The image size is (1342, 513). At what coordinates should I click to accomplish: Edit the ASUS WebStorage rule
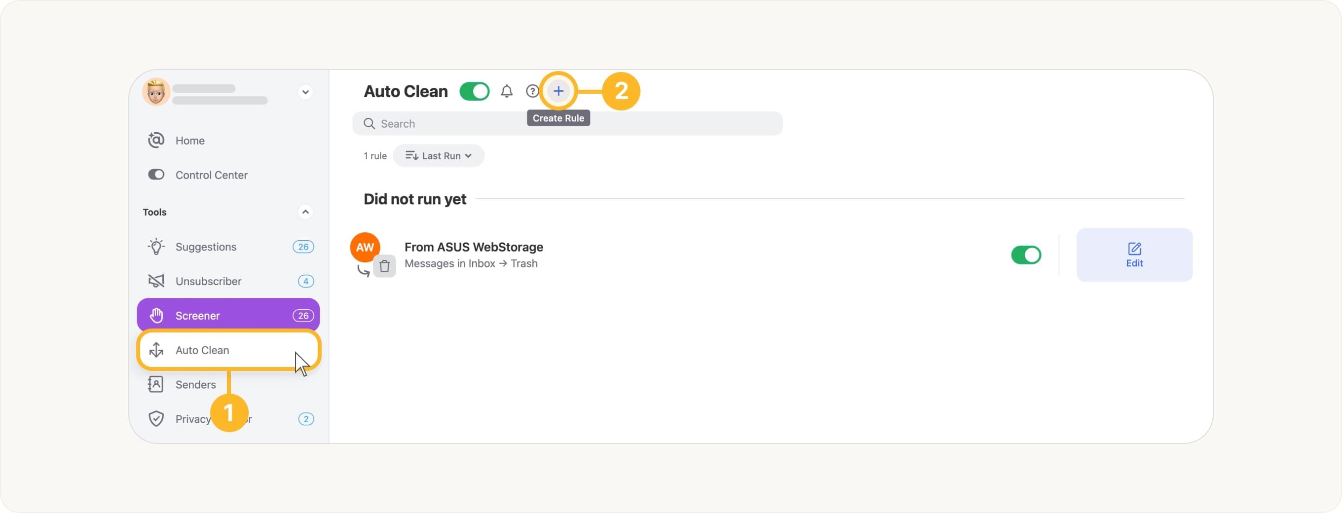coord(1134,255)
